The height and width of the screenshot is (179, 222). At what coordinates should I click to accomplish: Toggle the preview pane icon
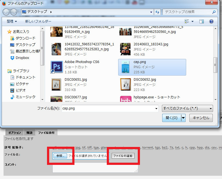pyautogui.click(x=202, y=21)
